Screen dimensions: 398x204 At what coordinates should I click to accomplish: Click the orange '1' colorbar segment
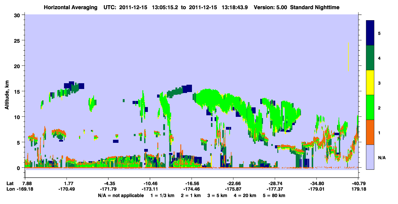(x=370, y=132)
